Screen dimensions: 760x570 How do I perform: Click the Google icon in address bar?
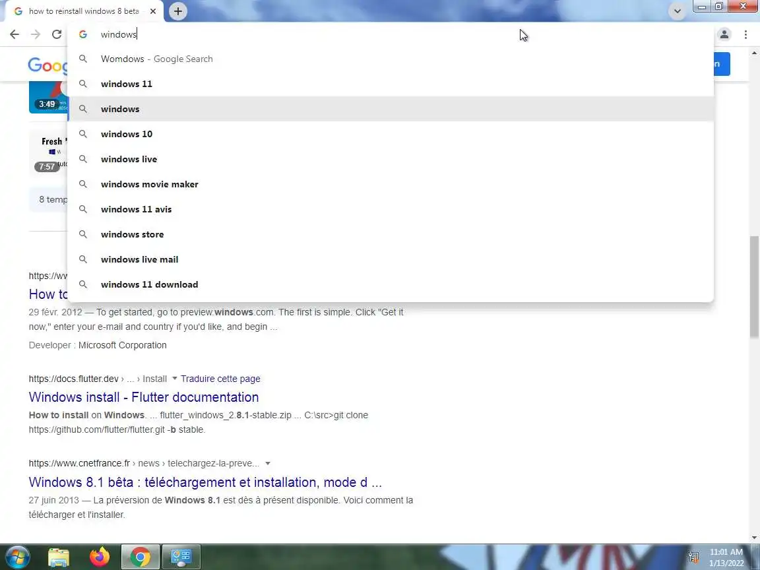(x=83, y=34)
